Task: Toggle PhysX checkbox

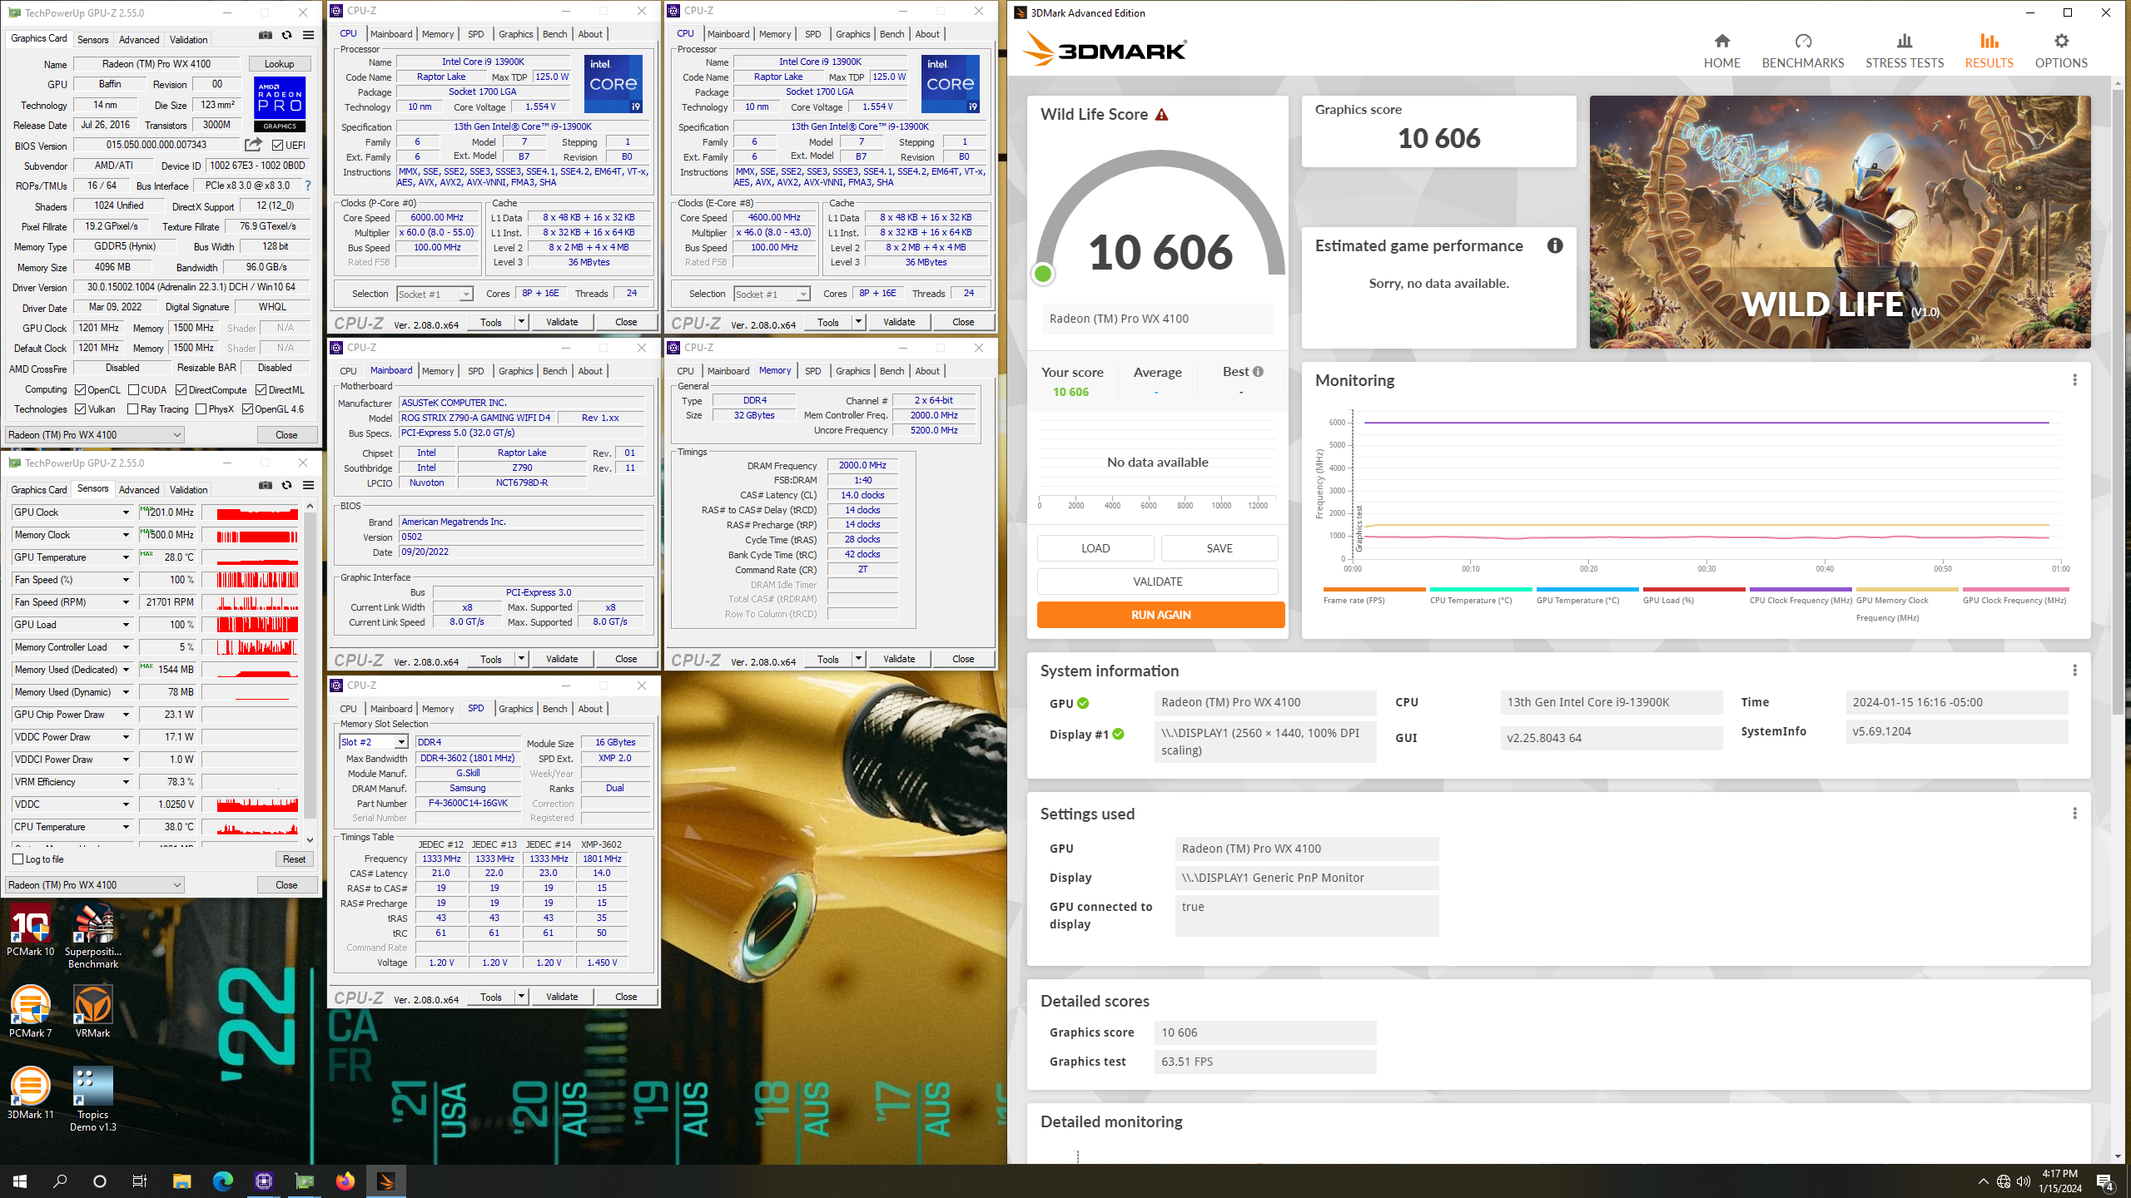Action: [x=201, y=409]
